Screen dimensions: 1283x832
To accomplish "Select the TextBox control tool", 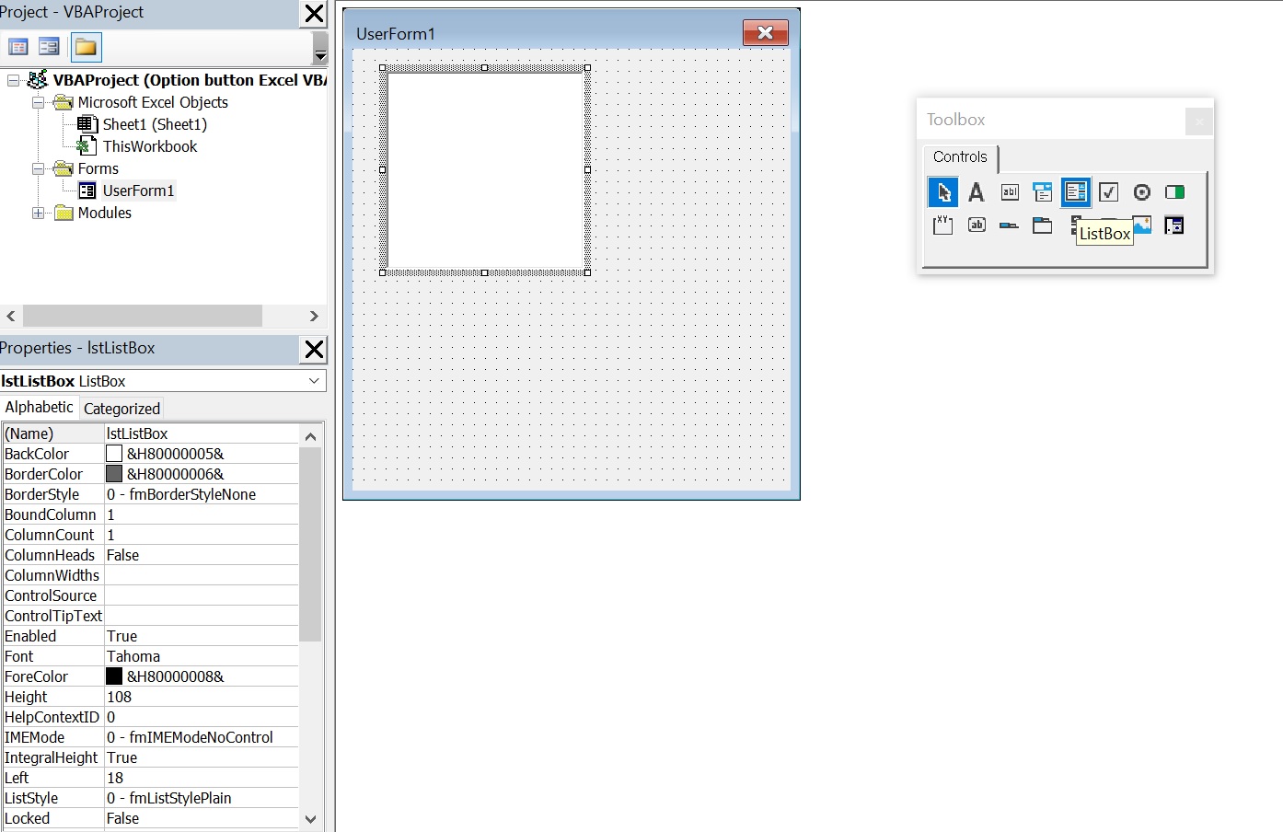I will (1010, 192).
